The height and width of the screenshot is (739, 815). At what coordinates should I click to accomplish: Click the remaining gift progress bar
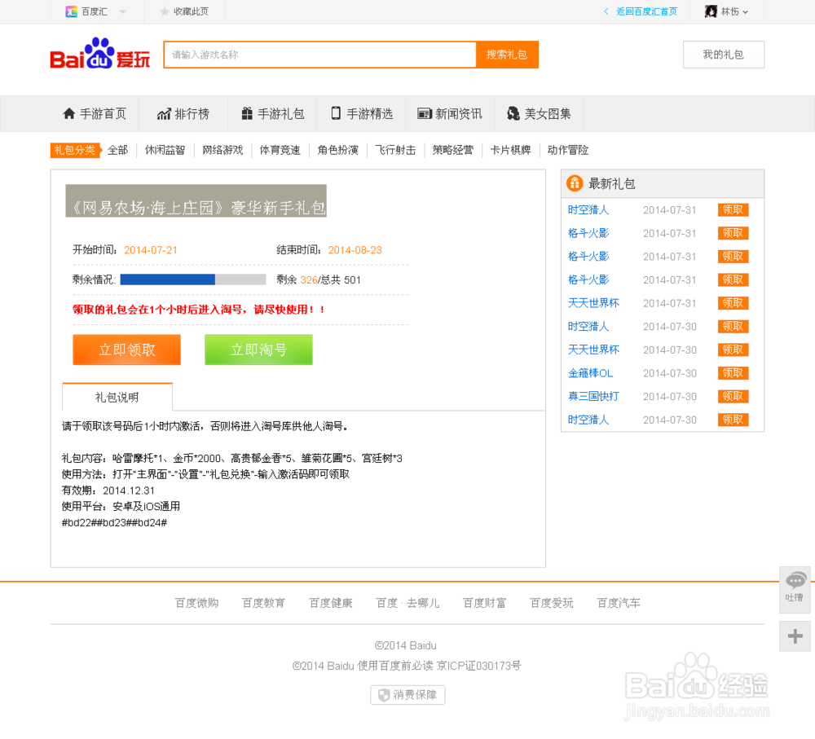pos(193,279)
